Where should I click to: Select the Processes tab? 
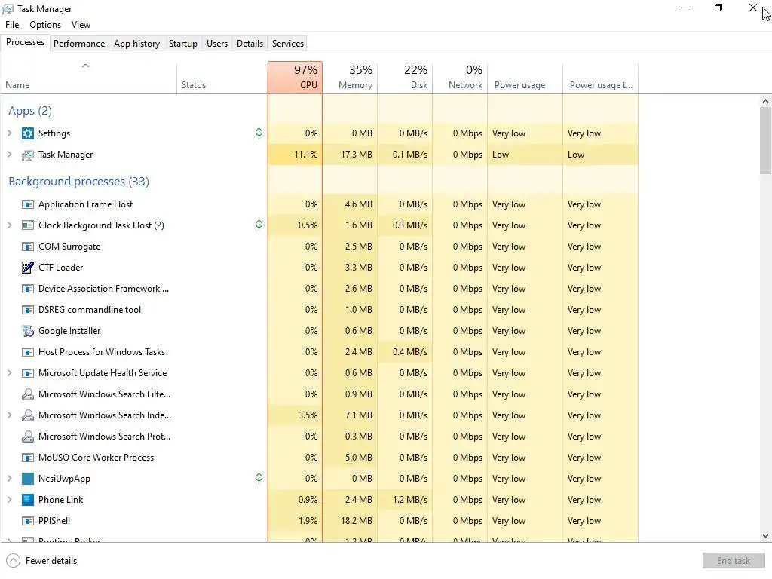25,42
